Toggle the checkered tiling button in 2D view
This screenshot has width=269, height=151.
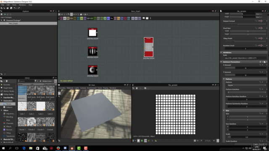click(138, 141)
